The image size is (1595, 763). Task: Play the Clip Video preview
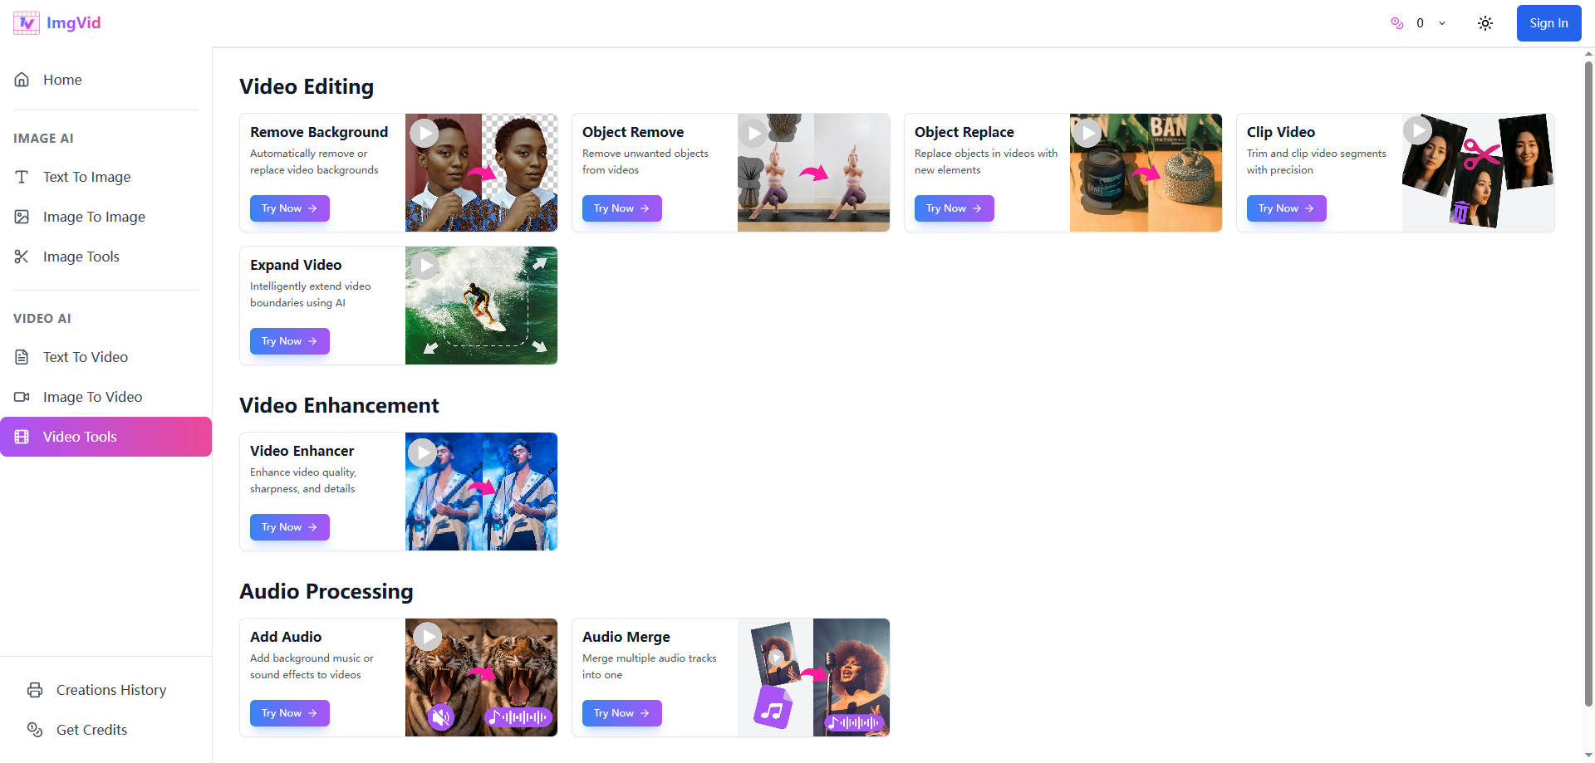[x=1417, y=130]
